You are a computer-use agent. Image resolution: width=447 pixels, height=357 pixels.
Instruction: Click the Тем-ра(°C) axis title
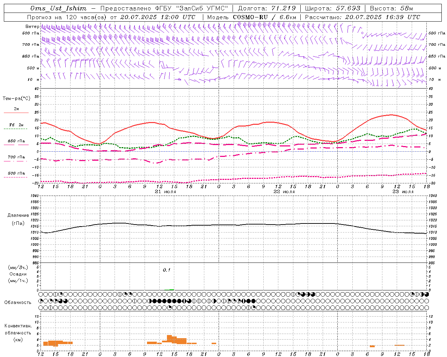pos(16,99)
